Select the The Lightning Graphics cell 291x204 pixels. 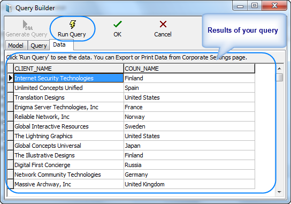68,136
